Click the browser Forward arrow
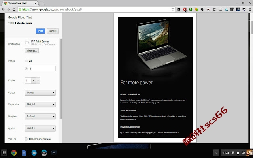The width and height of the screenshot is (253, 158). tap(9, 9)
